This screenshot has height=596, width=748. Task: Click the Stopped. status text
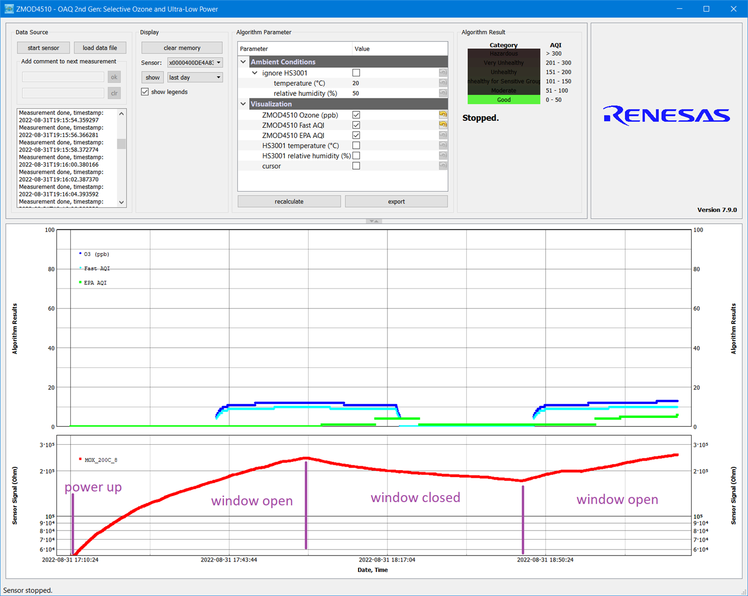pos(480,118)
